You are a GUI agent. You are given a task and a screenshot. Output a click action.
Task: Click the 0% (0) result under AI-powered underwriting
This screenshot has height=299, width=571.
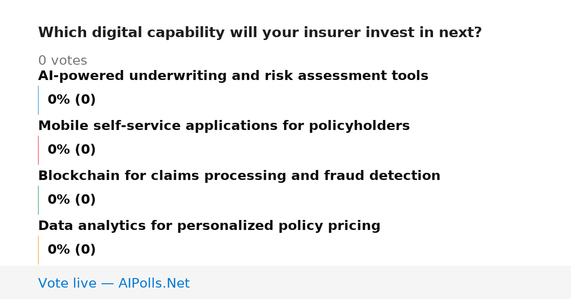click(72, 100)
